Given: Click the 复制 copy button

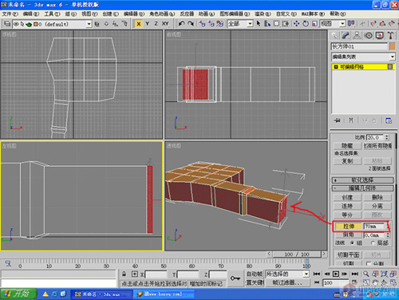Looking at the screenshot, I should pyautogui.click(x=347, y=161).
